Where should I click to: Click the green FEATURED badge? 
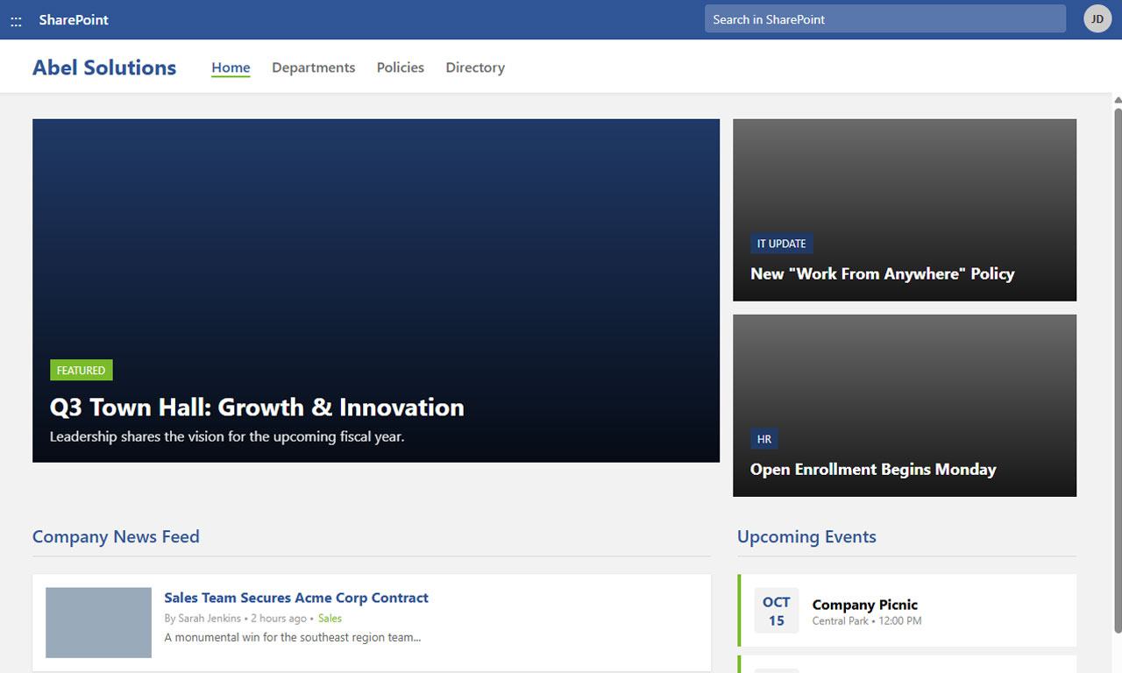pyautogui.click(x=81, y=370)
